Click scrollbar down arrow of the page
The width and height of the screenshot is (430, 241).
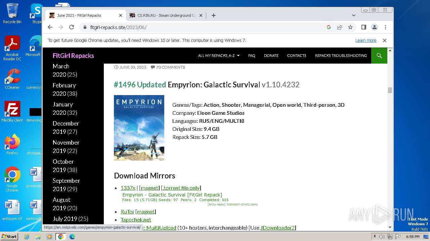tap(390, 227)
